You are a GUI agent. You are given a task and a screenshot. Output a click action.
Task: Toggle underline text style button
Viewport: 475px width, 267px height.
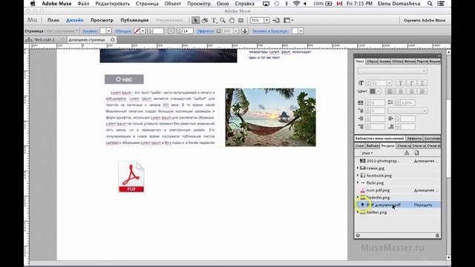coord(422,83)
